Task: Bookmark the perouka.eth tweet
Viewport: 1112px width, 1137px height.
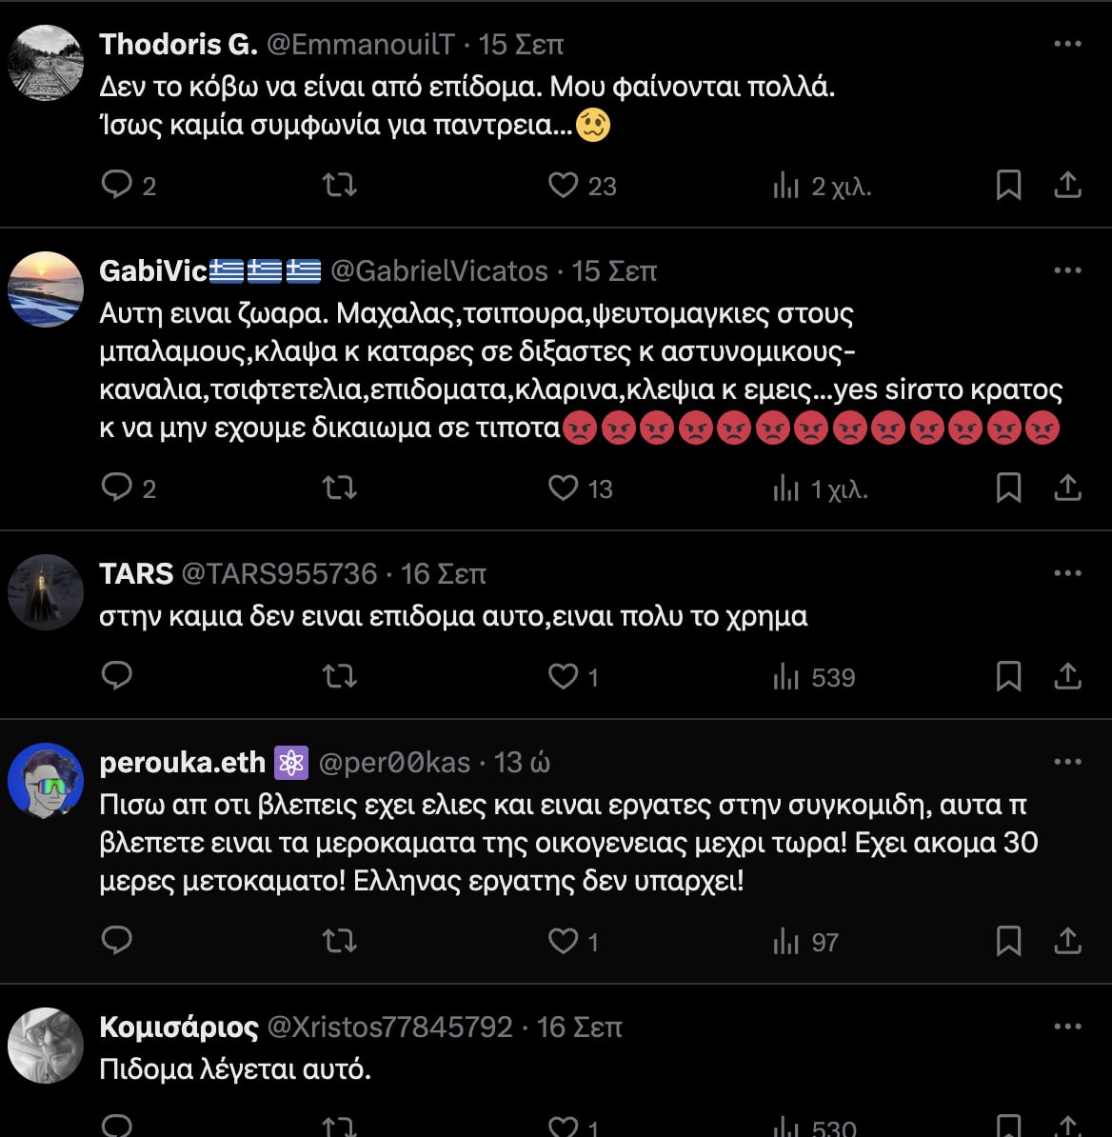Action: coord(1008,941)
